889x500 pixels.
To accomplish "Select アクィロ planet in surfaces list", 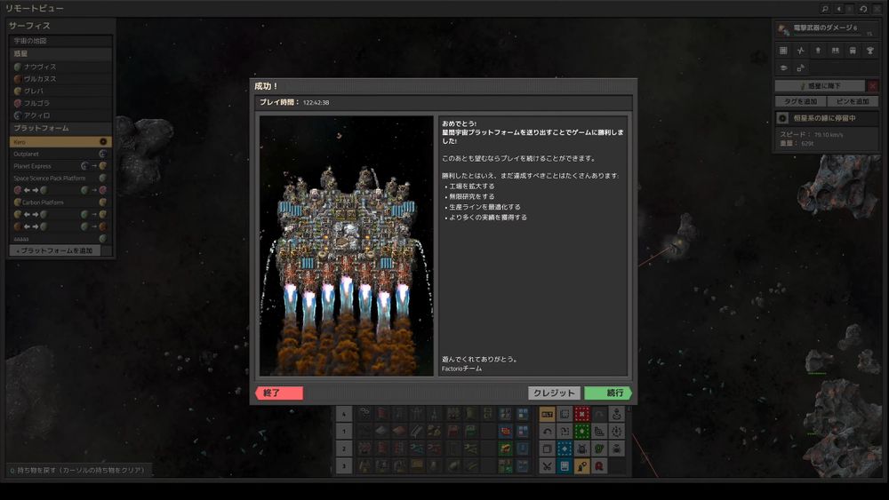I will (60, 115).
